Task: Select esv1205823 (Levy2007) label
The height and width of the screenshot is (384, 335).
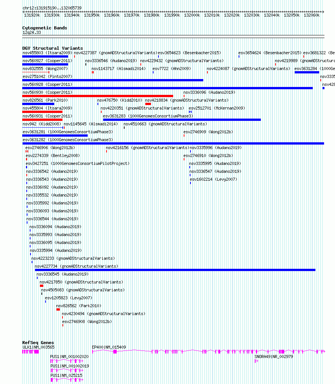Action: (x=69, y=298)
